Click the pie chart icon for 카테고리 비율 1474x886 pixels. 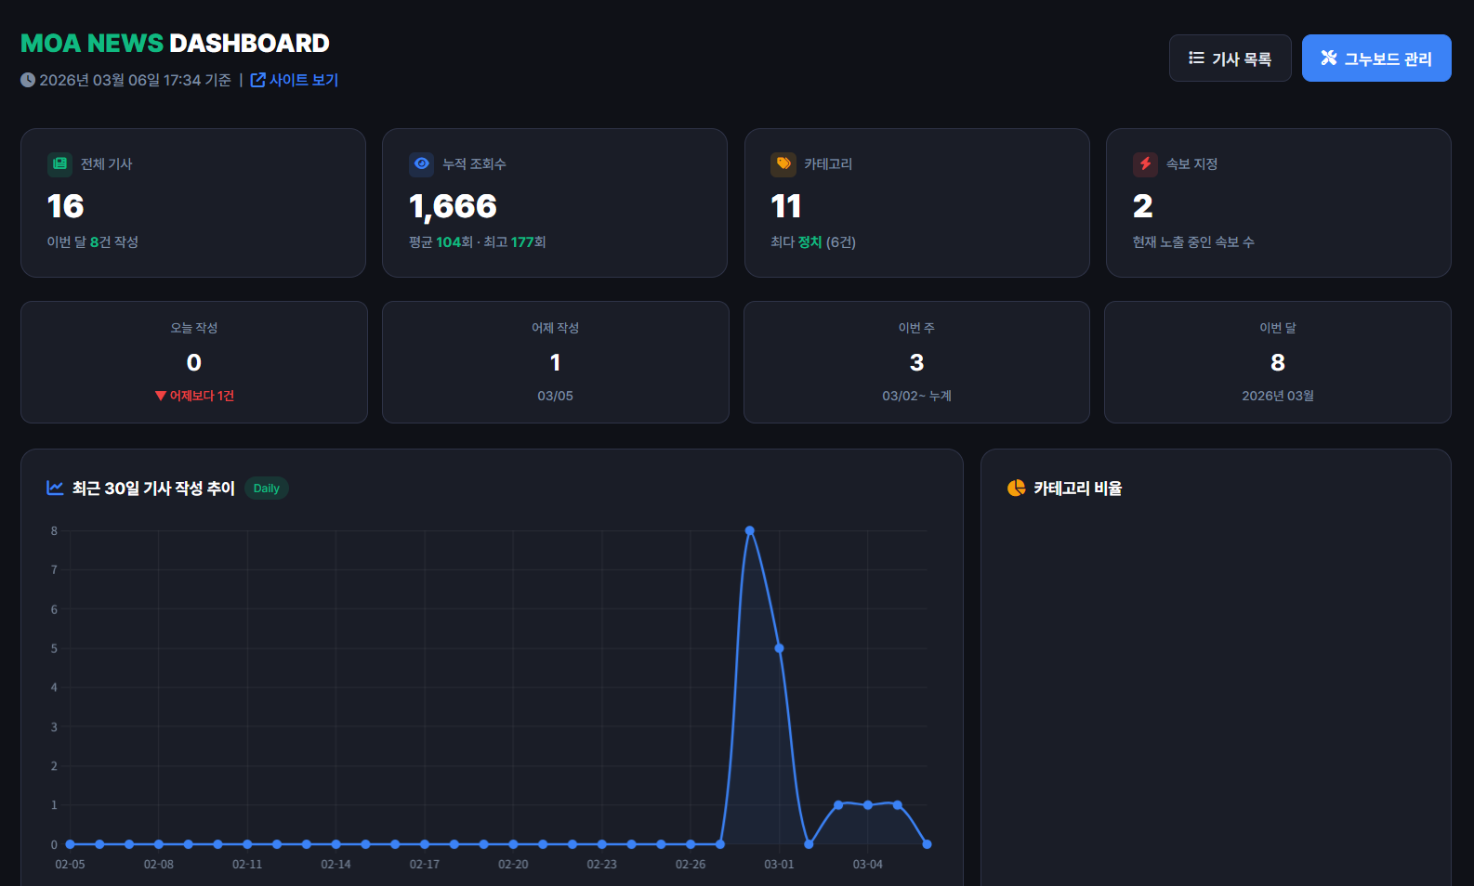coord(1016,488)
